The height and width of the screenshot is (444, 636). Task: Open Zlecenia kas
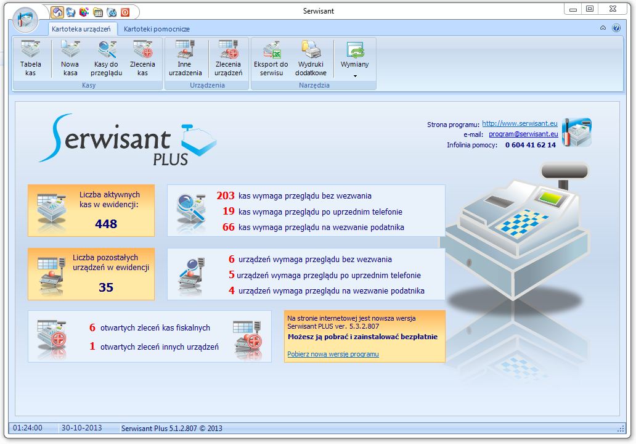142,58
